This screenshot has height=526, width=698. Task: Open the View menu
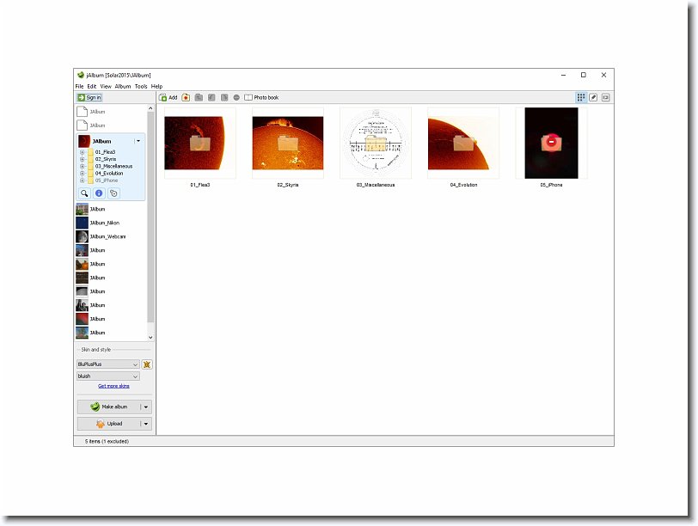point(106,86)
